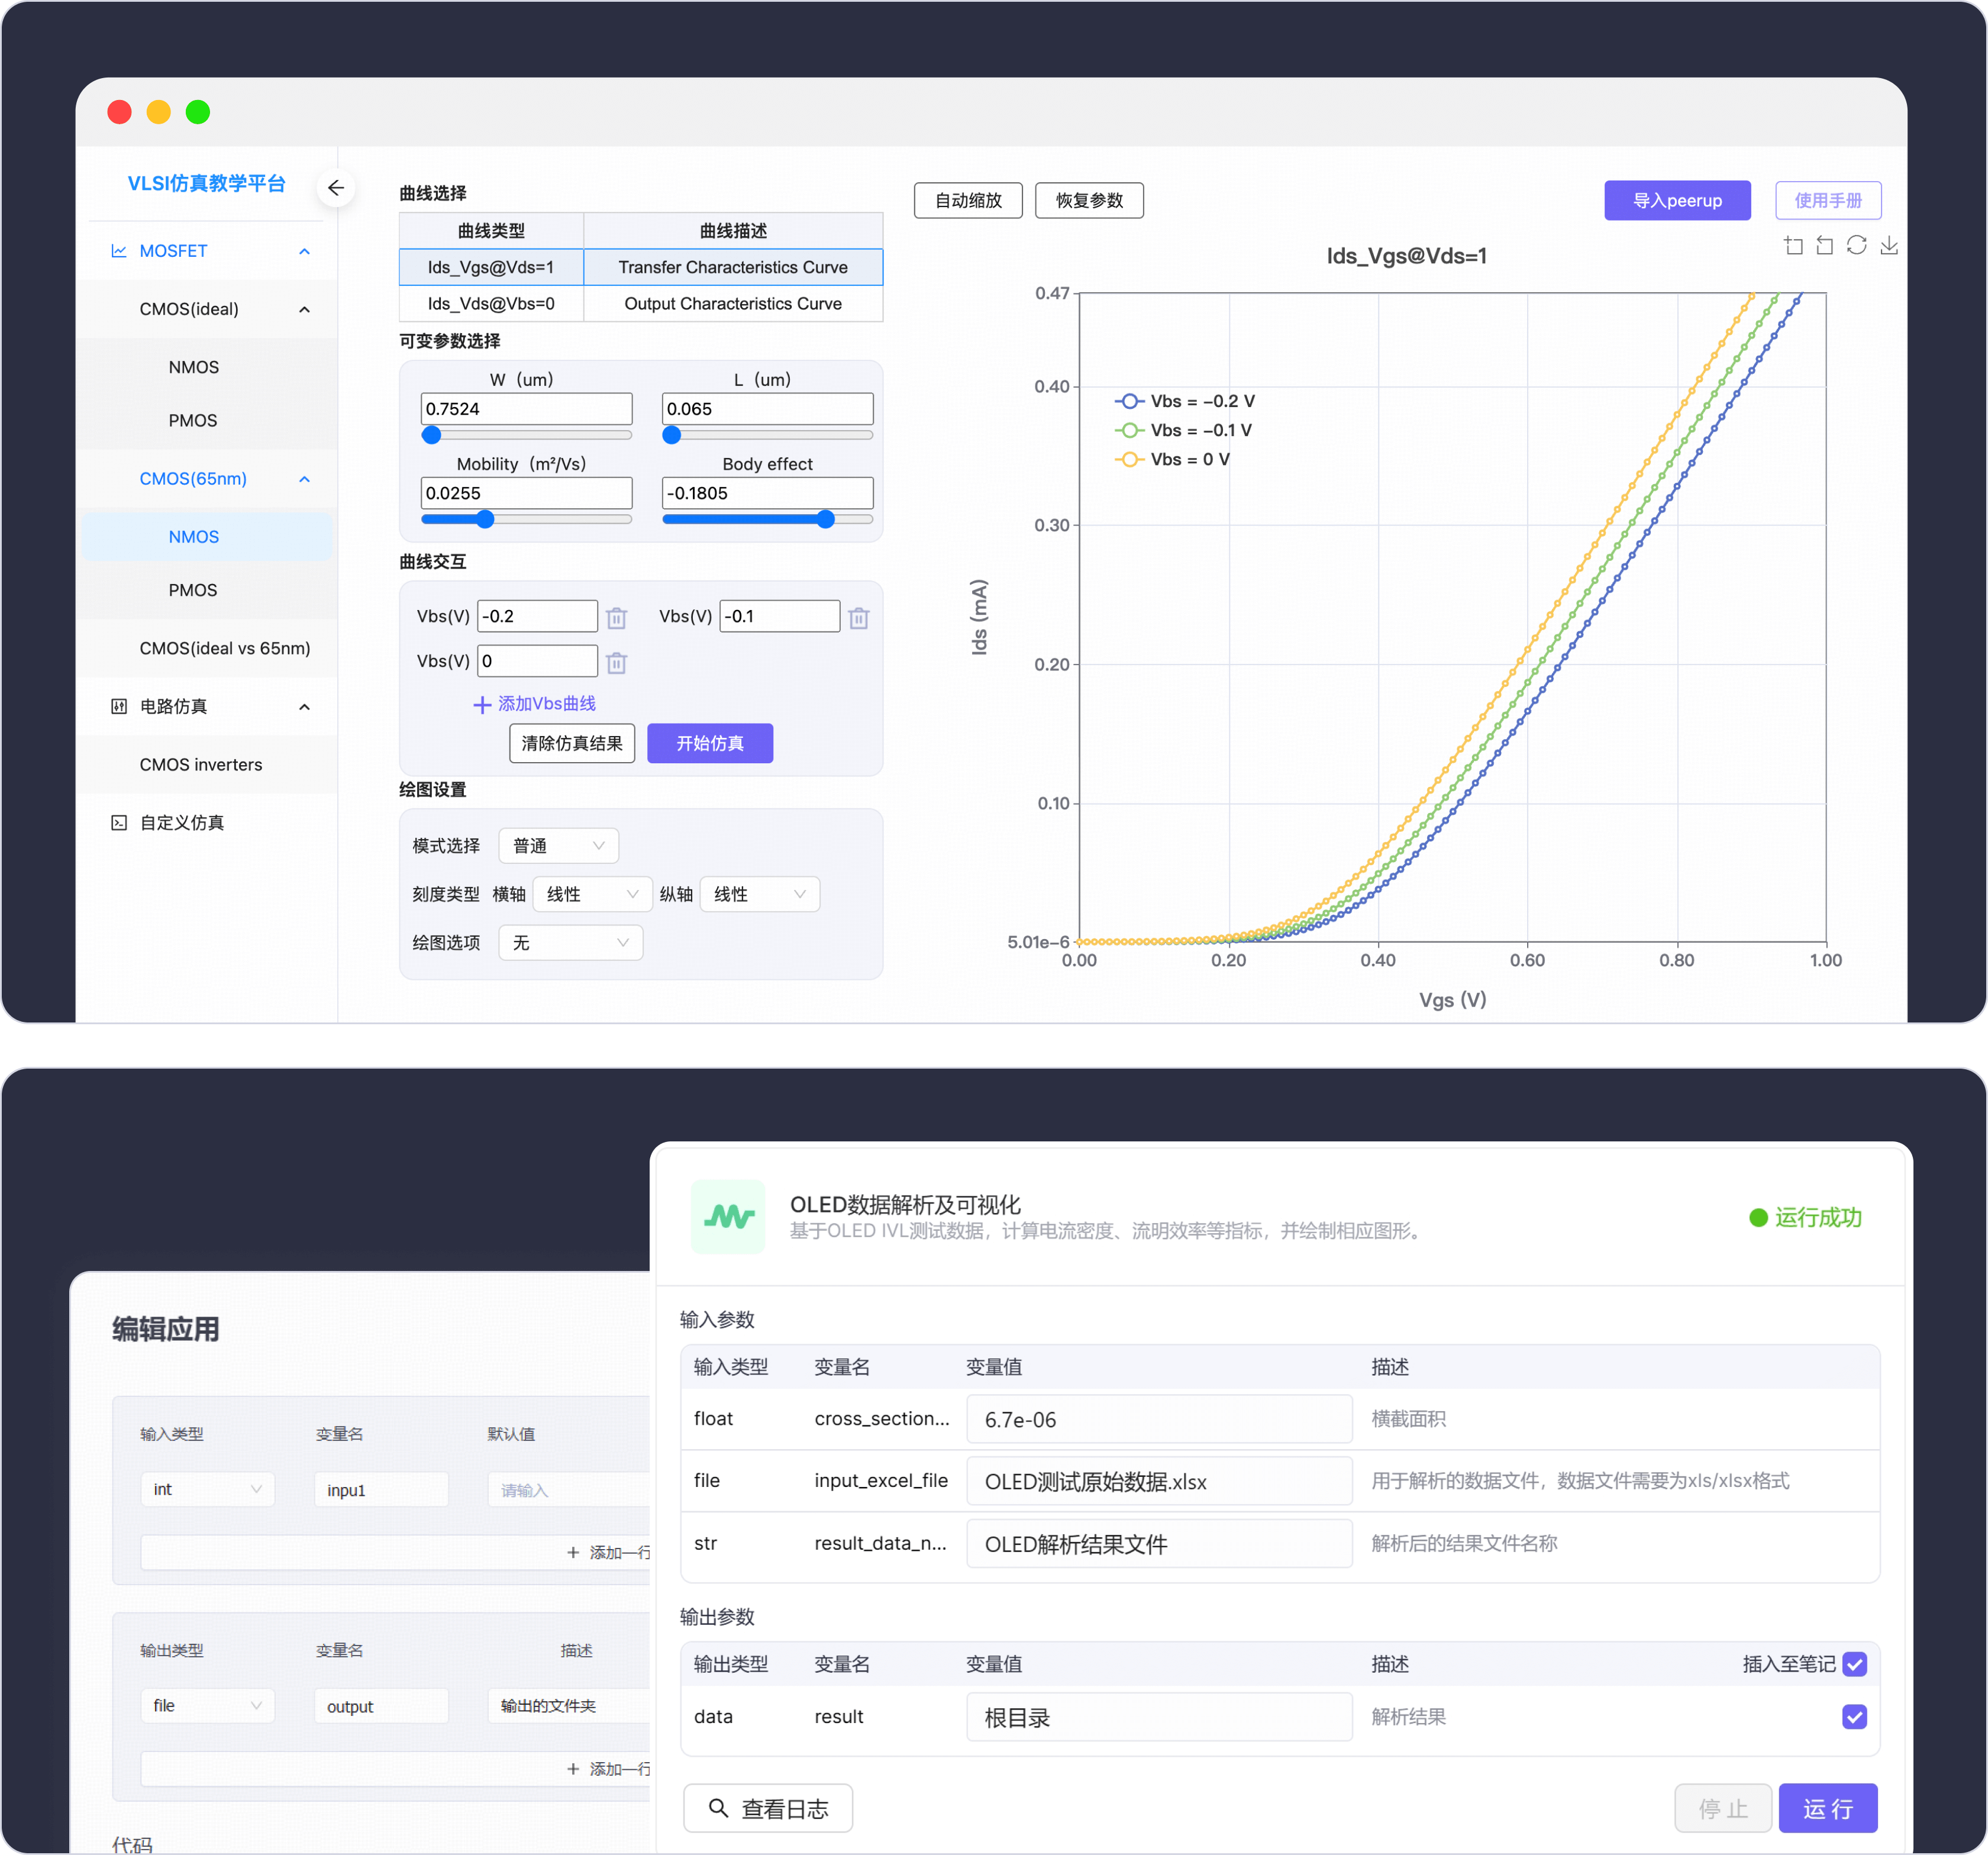
Task: Delete the Vbs -0.1 curve
Action: (x=858, y=618)
